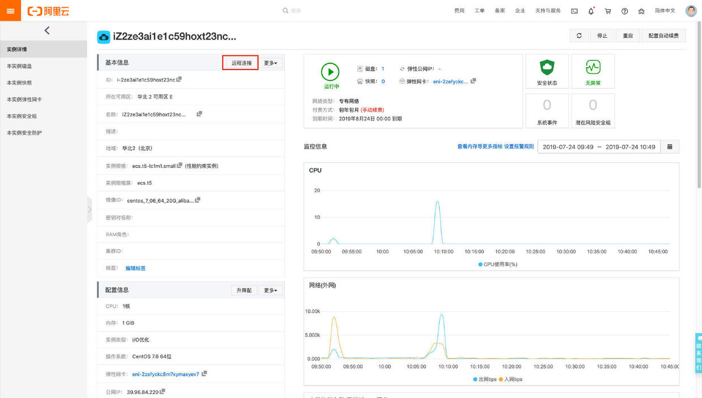Open the snapshot count link 0
Screen dimensions: 702x398
383,81
